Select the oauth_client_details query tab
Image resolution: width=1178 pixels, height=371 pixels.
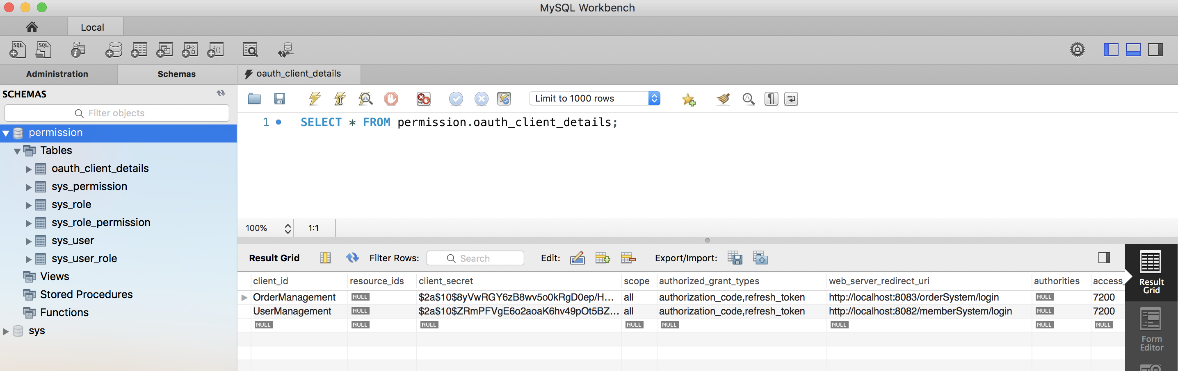pyautogui.click(x=298, y=74)
